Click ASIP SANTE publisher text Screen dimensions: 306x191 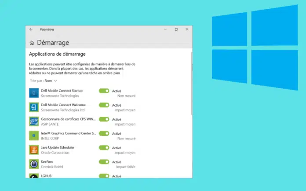coord(50,124)
